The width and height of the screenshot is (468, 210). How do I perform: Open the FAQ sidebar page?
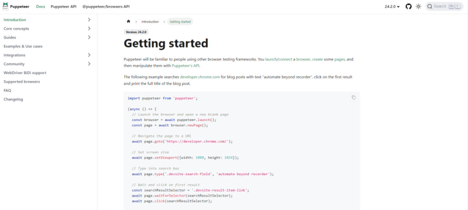tap(7, 91)
